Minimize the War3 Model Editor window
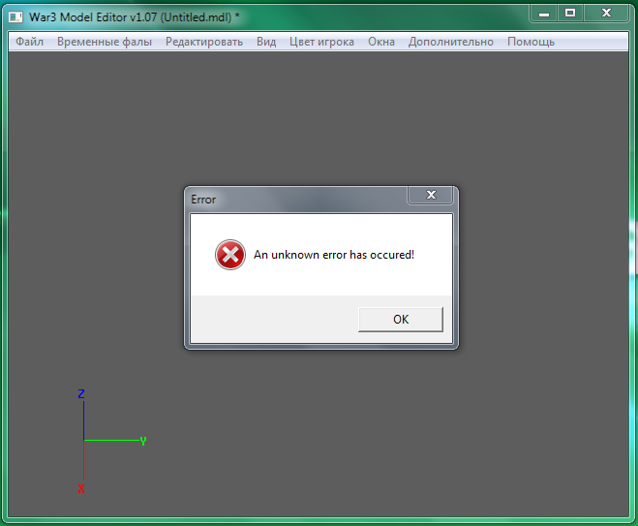Screen dimensions: 638x526 click(x=543, y=14)
